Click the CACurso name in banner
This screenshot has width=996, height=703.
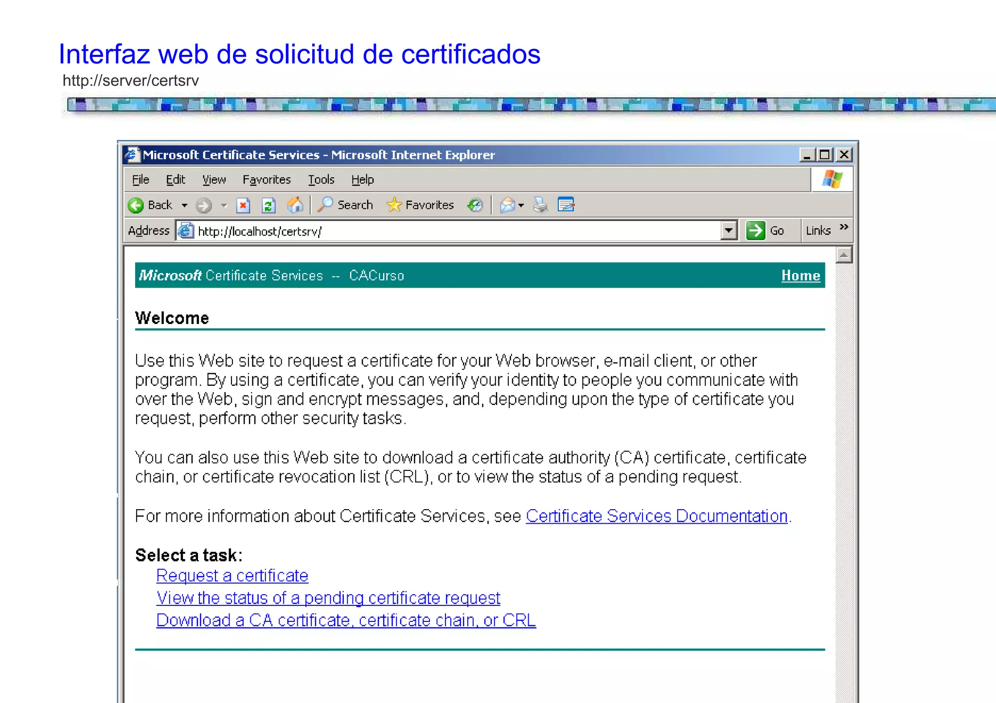point(376,275)
